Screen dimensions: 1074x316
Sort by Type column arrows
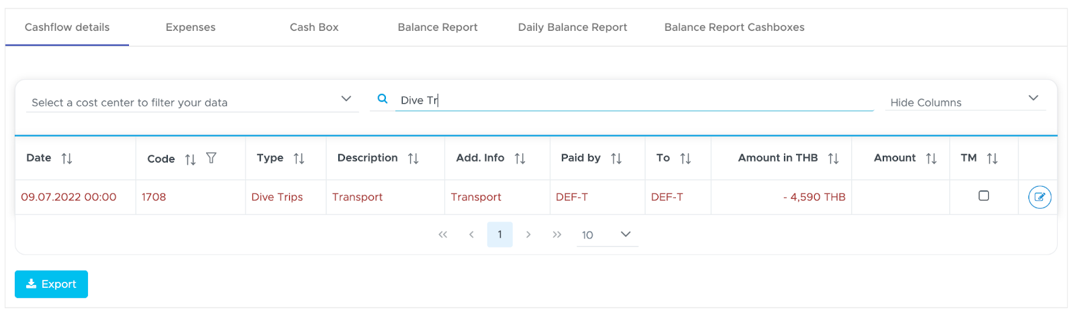coord(299,159)
